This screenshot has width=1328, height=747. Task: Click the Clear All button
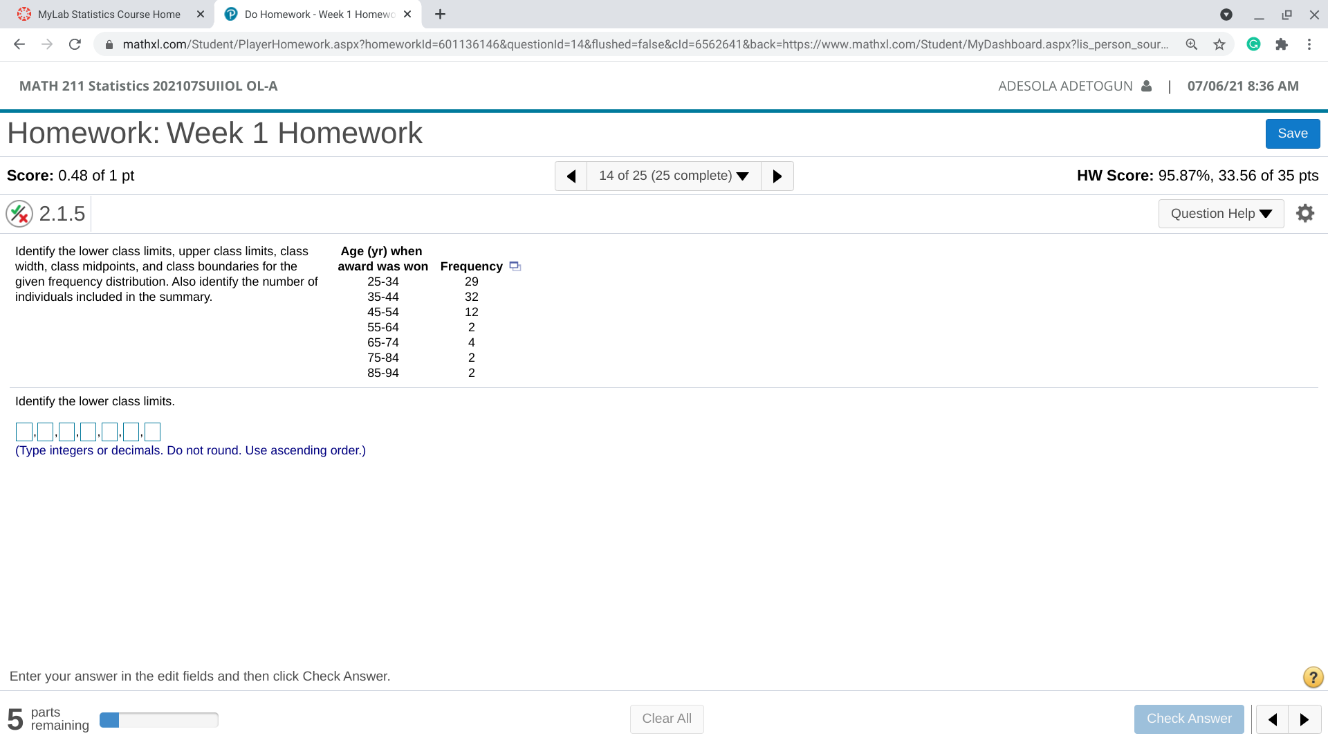[665, 718]
